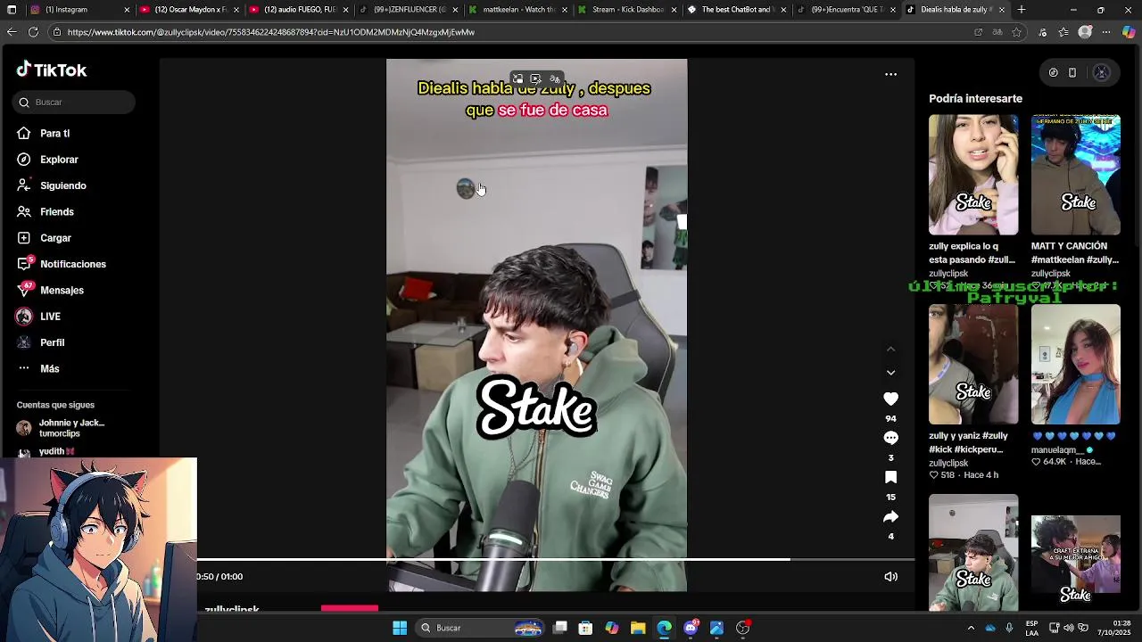The image size is (1142, 642).
Task: Go to previous video with up chevron
Action: pos(890,350)
